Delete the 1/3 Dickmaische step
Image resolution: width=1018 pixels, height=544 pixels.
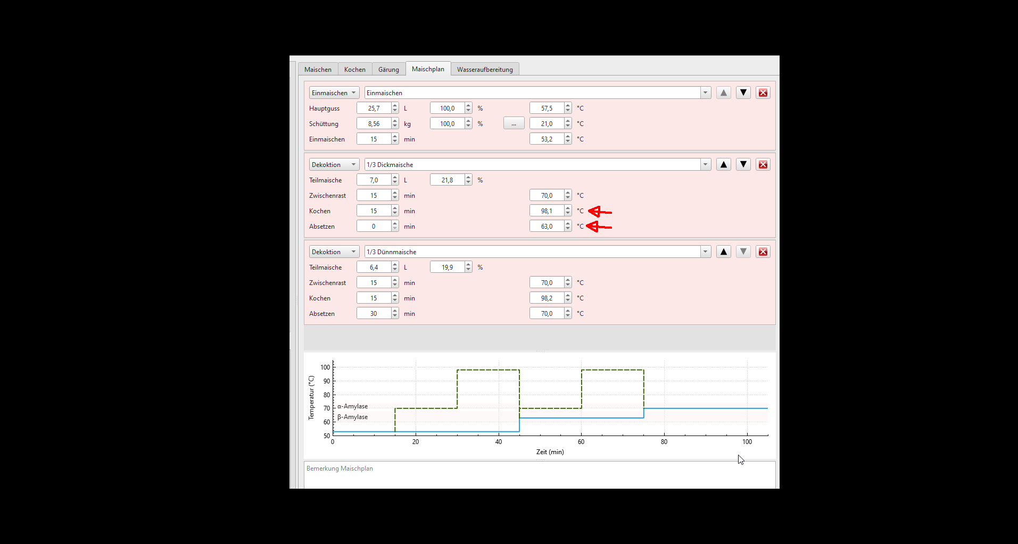click(x=763, y=164)
